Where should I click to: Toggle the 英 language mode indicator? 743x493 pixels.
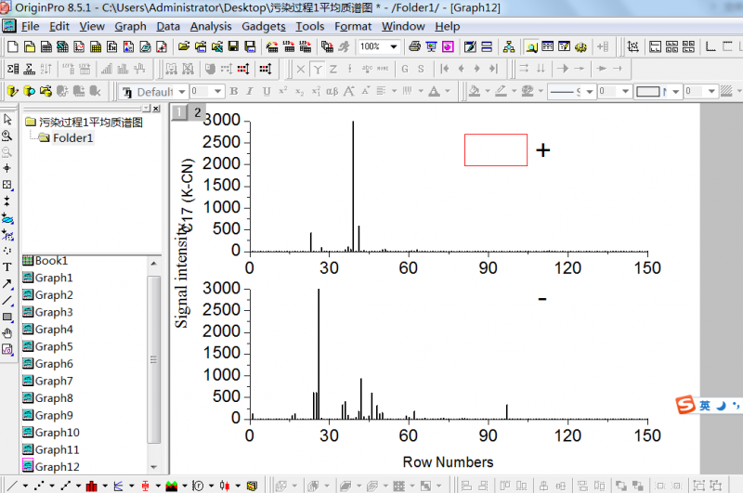705,406
